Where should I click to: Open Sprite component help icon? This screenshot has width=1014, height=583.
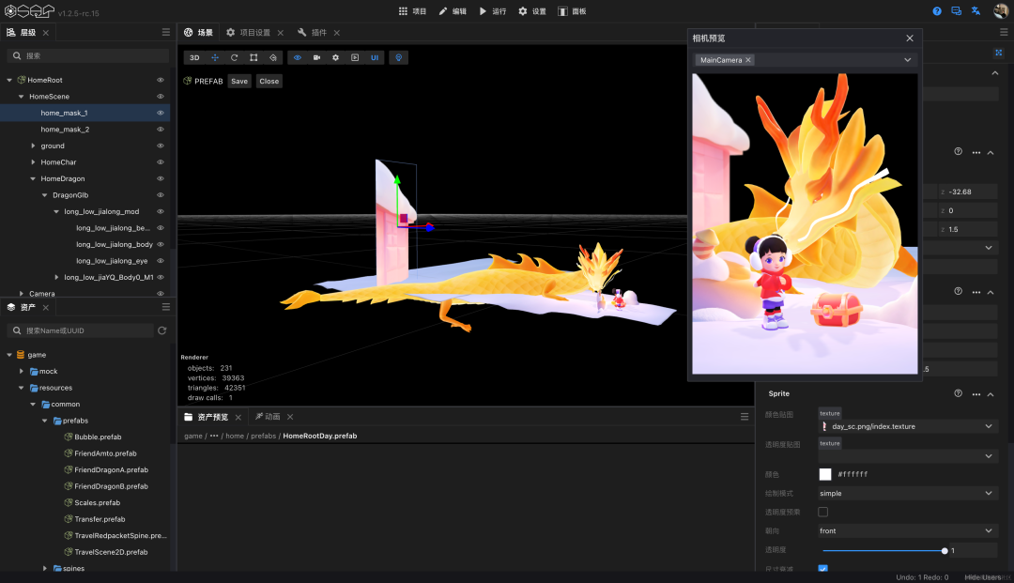click(x=959, y=393)
